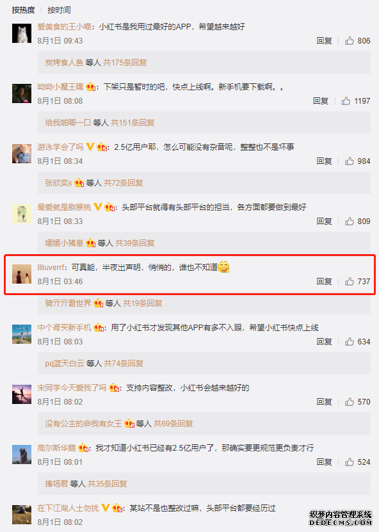
Task: Open 共39条回复 replies under 媛媛小猪崽
Action: click(x=135, y=243)
